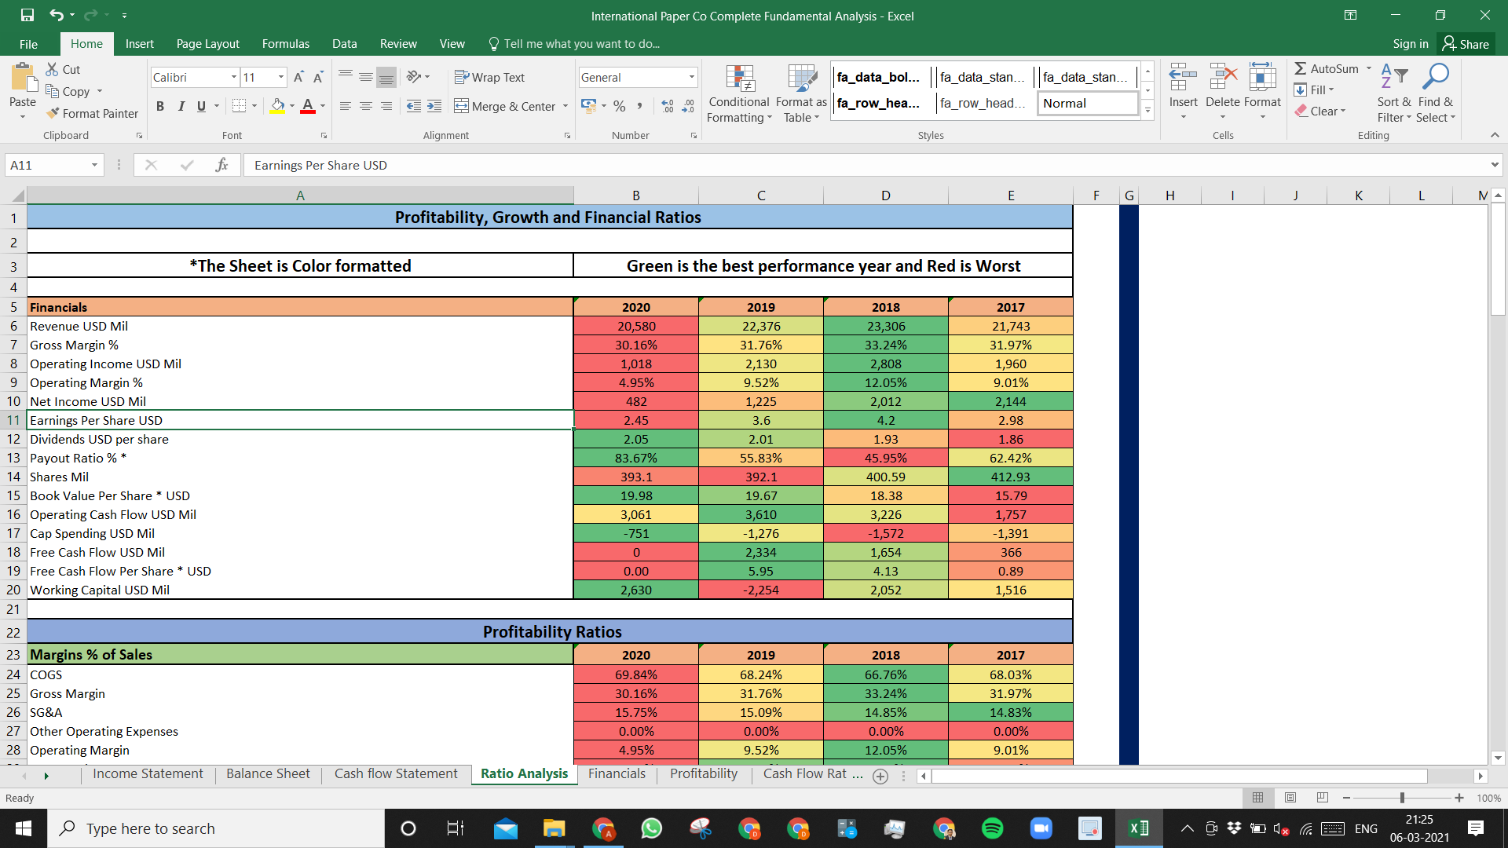Toggle Center alignment
The image size is (1508, 848).
pyautogui.click(x=365, y=106)
